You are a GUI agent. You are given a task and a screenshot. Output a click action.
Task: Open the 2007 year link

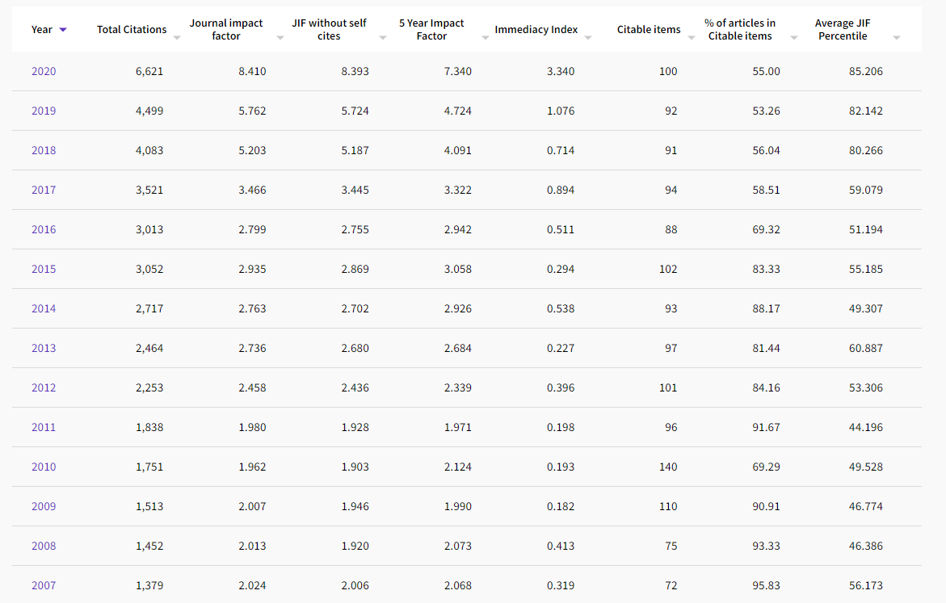pyautogui.click(x=44, y=585)
